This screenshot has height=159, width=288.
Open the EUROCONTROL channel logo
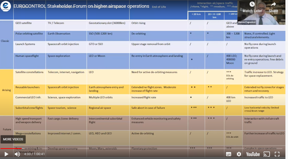point(5,6)
